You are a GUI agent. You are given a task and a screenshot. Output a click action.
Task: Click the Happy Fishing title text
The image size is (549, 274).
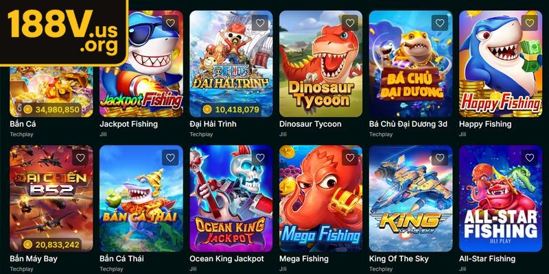485,124
